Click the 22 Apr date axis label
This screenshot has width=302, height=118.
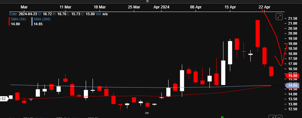point(264,7)
